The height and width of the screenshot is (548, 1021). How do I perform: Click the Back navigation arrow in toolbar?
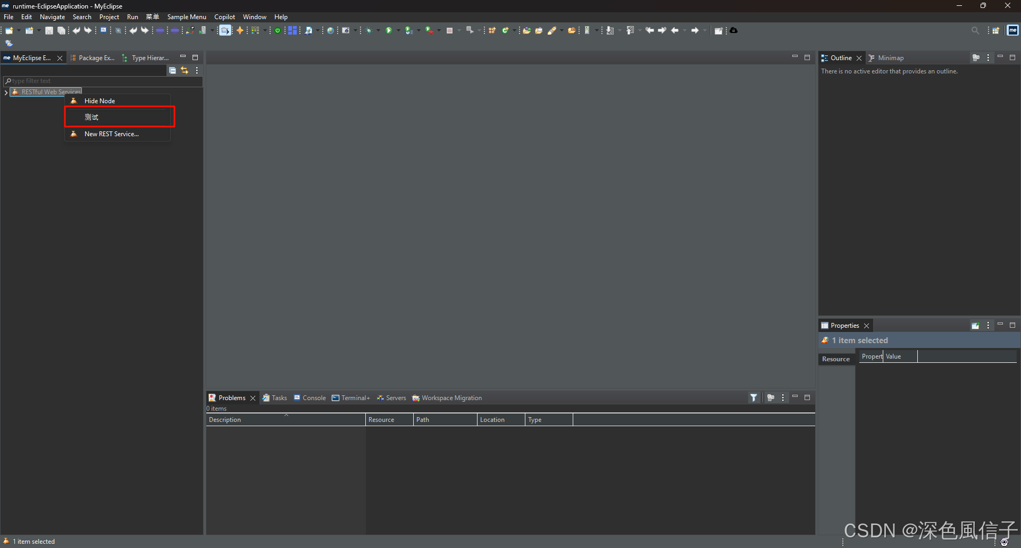click(x=675, y=30)
